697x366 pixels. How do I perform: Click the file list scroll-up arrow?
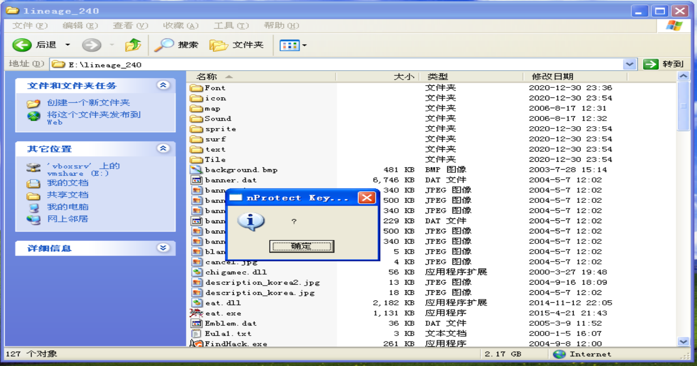tap(683, 77)
